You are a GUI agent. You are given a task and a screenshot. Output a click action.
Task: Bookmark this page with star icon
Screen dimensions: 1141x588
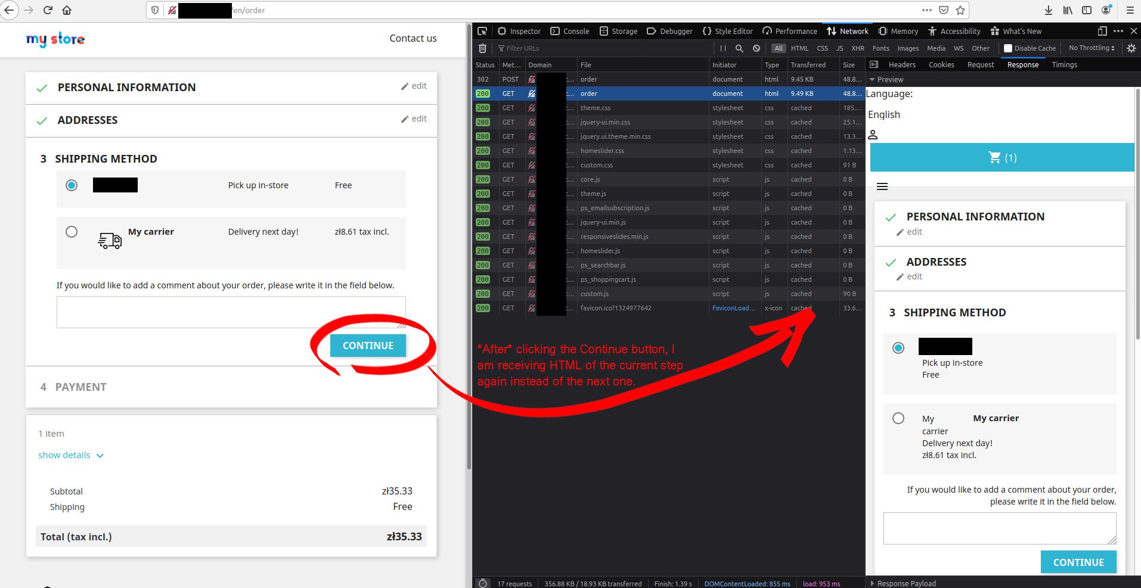click(x=960, y=10)
